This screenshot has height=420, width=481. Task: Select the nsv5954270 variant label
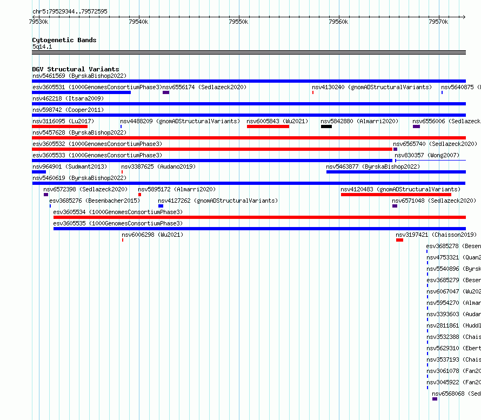tap(453, 303)
